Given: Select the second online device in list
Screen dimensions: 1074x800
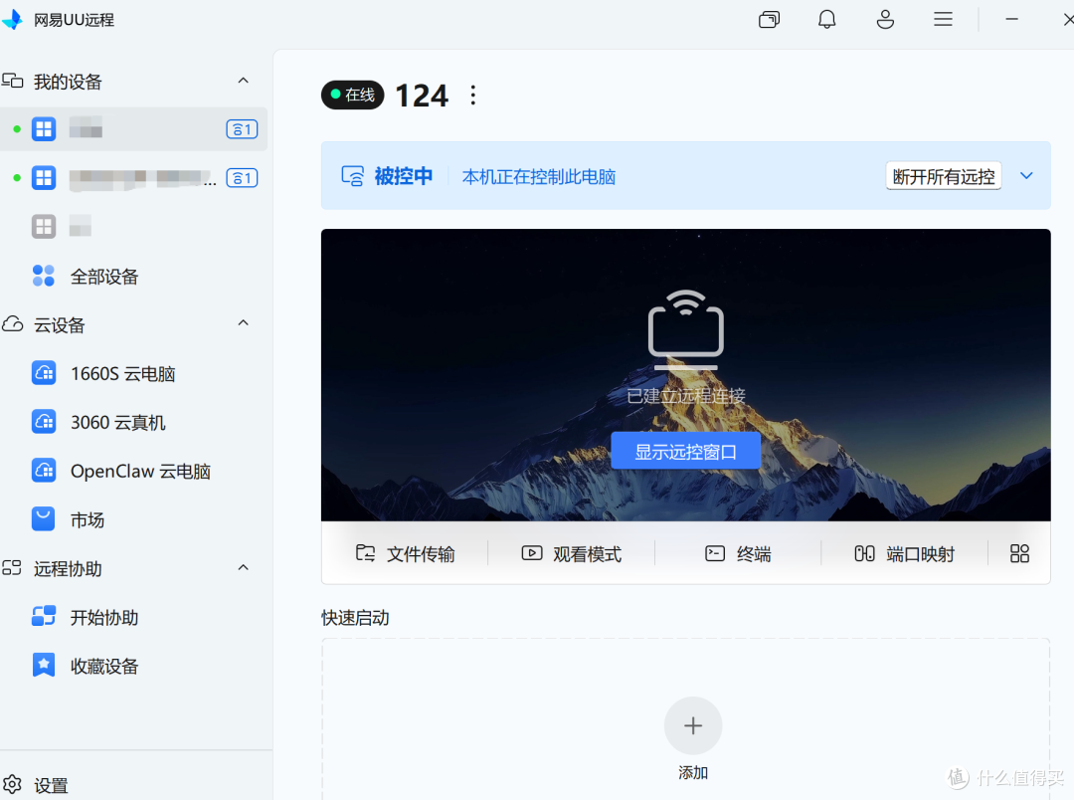Looking at the screenshot, I should point(133,178).
